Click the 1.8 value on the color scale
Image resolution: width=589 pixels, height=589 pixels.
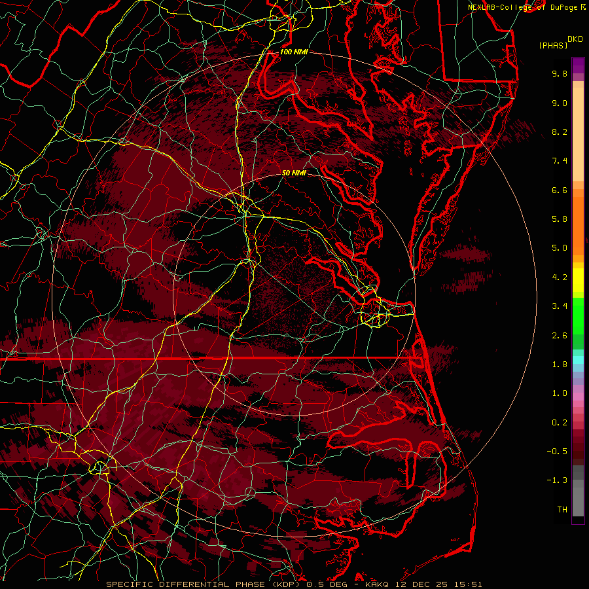coord(560,365)
